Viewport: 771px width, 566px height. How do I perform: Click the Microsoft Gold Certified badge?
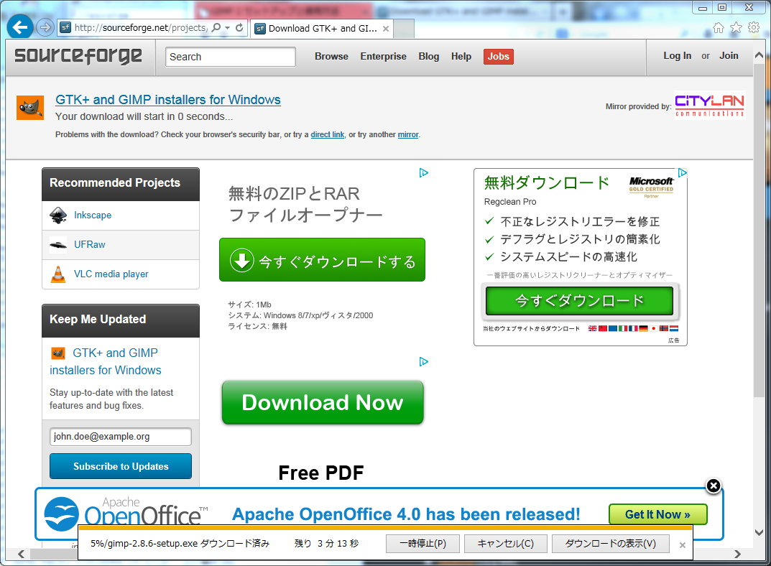click(x=651, y=187)
